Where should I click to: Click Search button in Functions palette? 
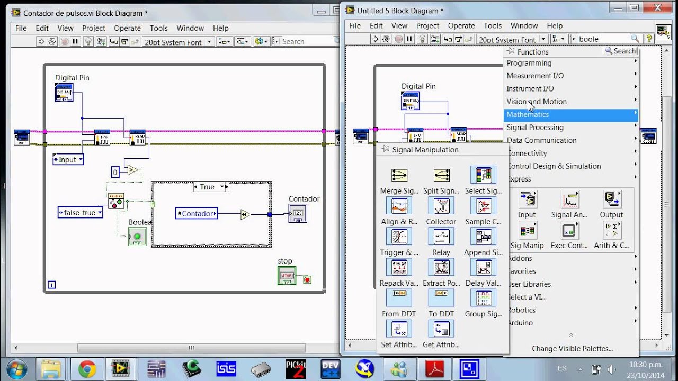point(620,51)
